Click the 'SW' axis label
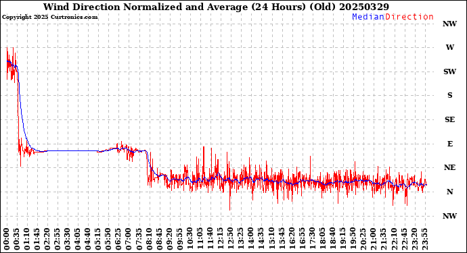The width and height of the screenshot is (467, 253). coord(449,72)
